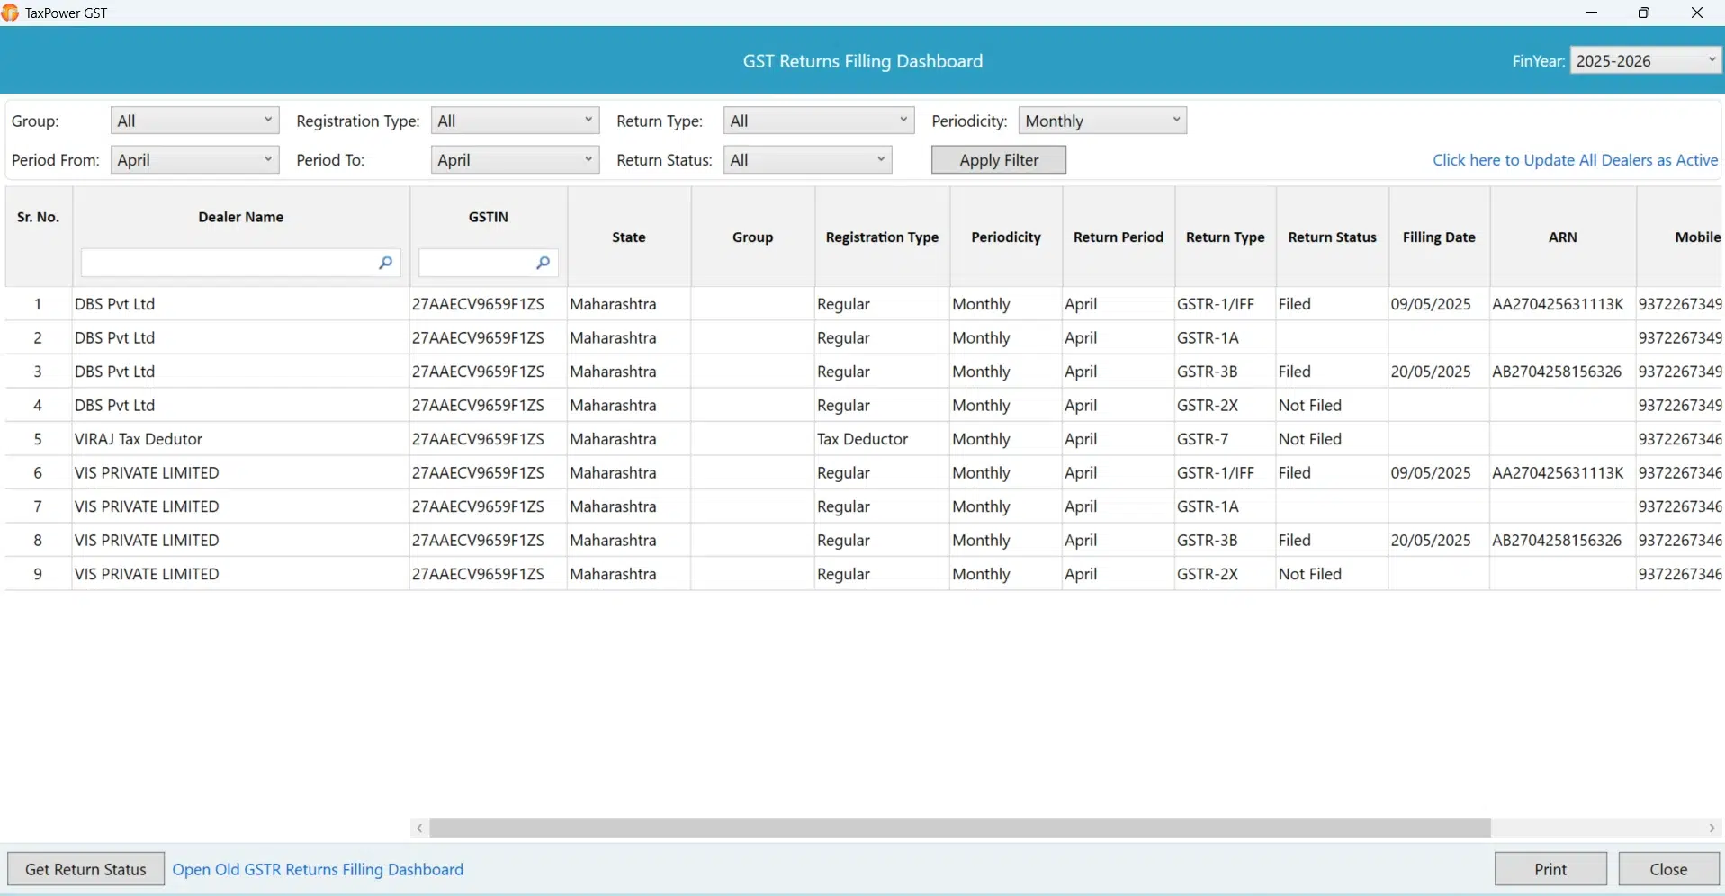
Task: Click the Close button at bottom
Action: click(x=1668, y=869)
